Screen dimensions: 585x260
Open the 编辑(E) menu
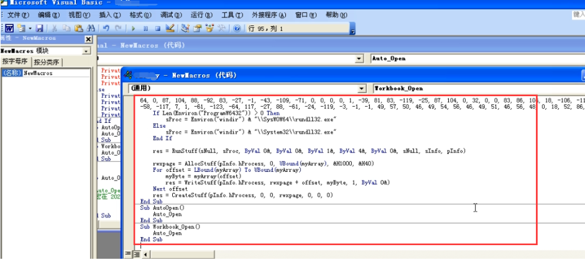click(48, 15)
